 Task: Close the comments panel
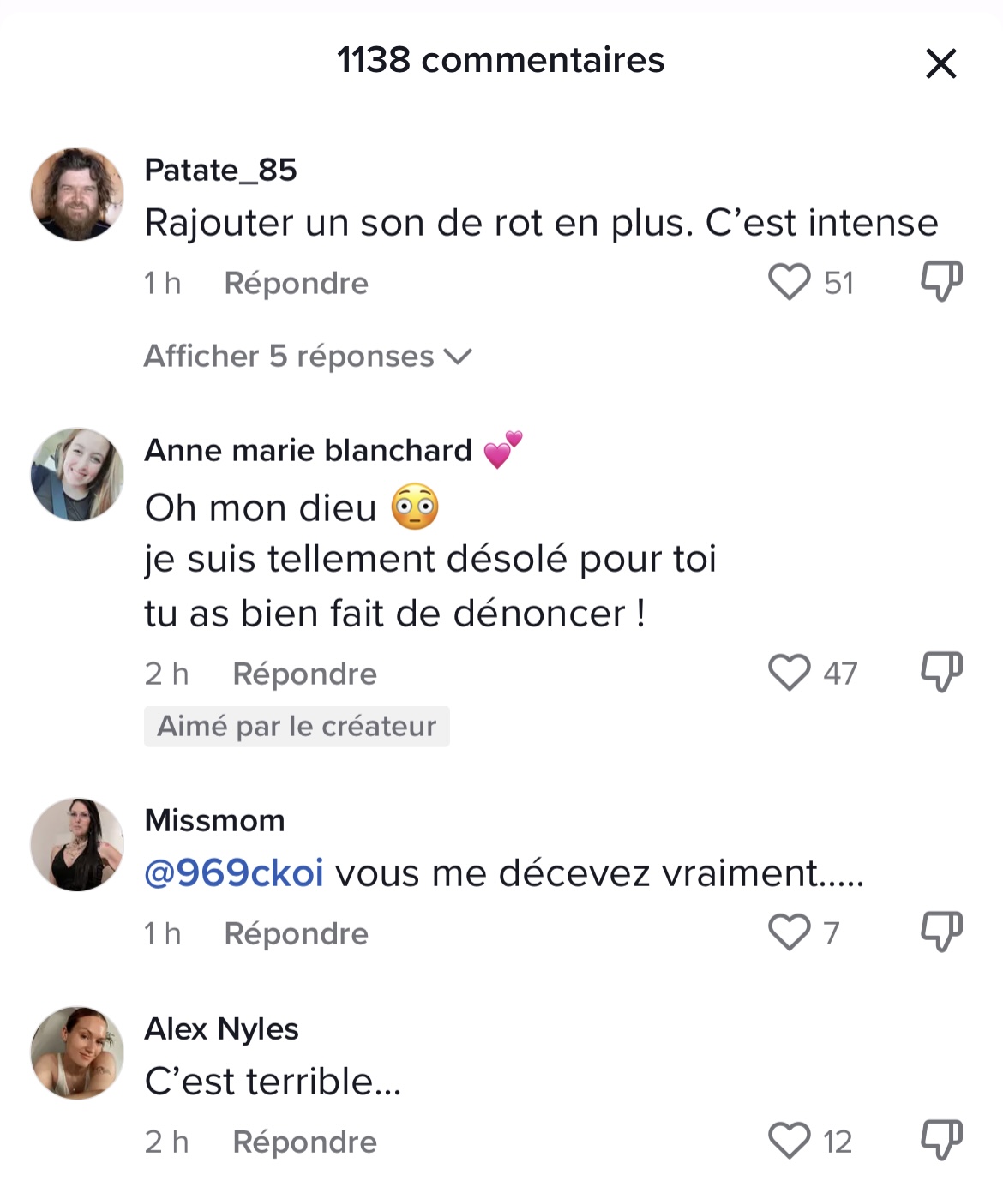point(940,63)
